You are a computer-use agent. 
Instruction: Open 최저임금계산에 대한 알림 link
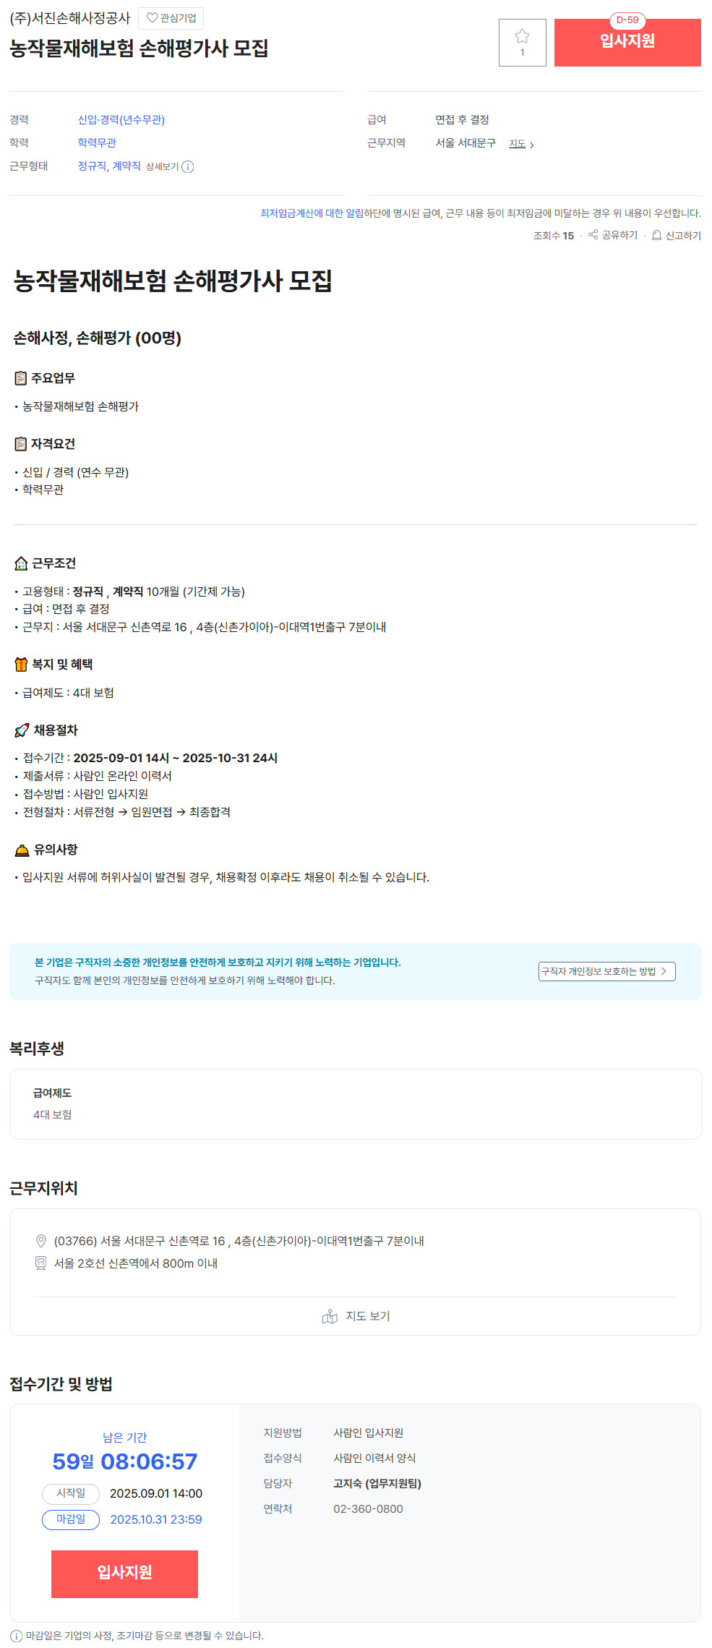(312, 213)
